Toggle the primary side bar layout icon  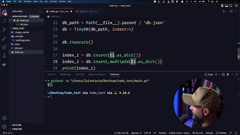pos(222,6)
